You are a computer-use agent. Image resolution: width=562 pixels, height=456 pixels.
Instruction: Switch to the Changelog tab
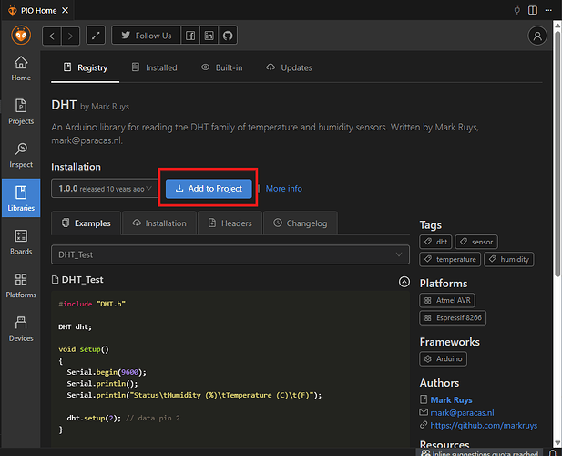tap(300, 223)
